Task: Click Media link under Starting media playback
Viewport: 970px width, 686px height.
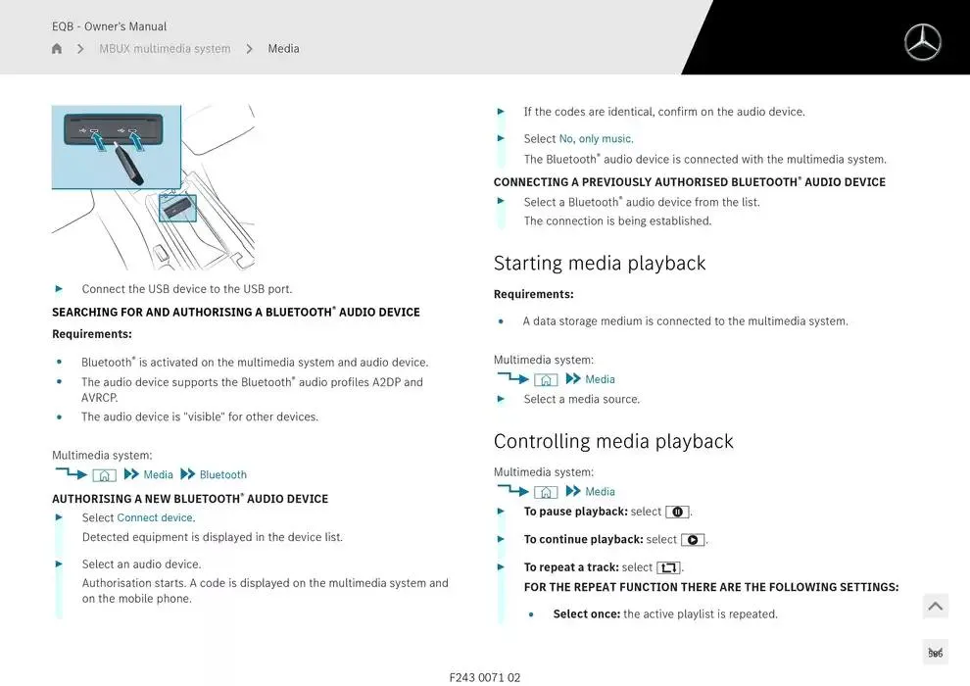Action: pos(600,380)
